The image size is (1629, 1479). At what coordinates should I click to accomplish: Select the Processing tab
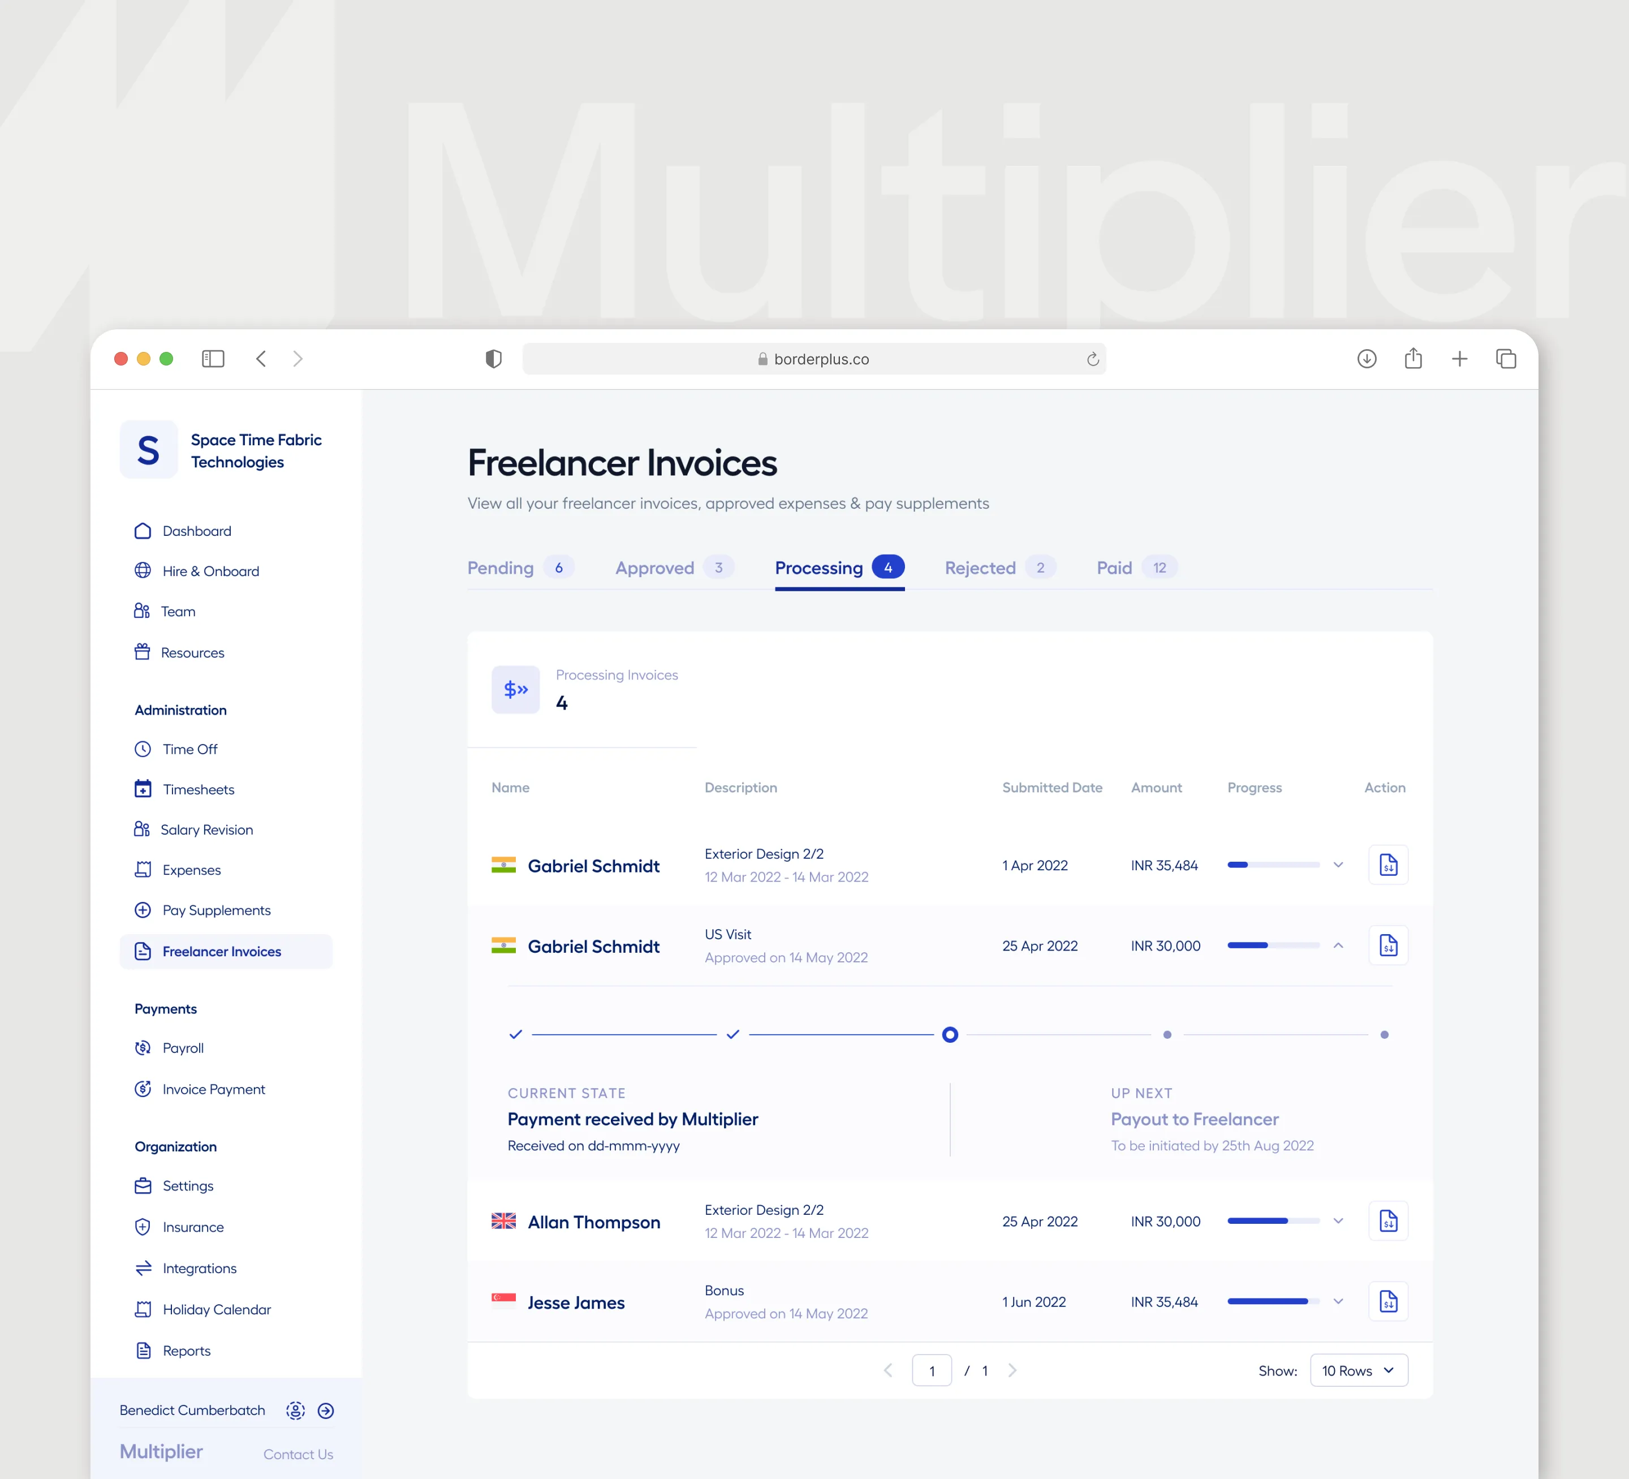[x=839, y=568]
